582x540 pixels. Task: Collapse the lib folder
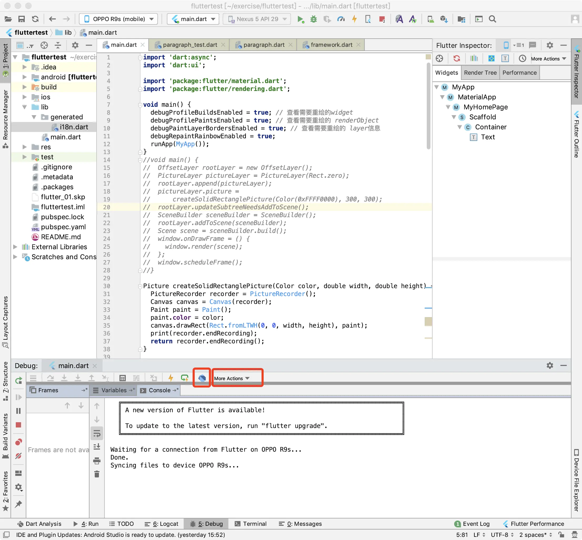coord(24,107)
